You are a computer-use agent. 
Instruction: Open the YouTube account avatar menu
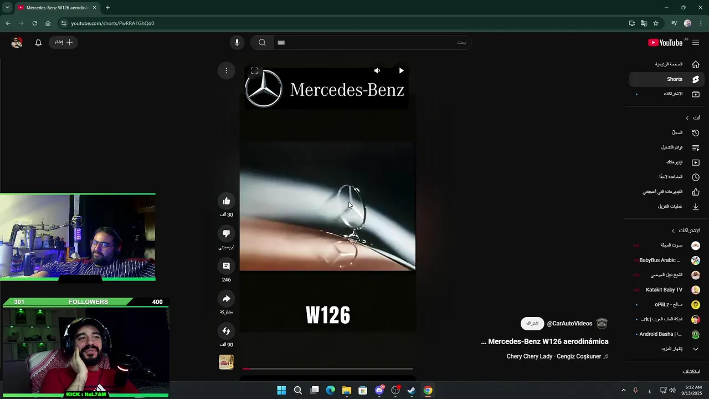(17, 42)
